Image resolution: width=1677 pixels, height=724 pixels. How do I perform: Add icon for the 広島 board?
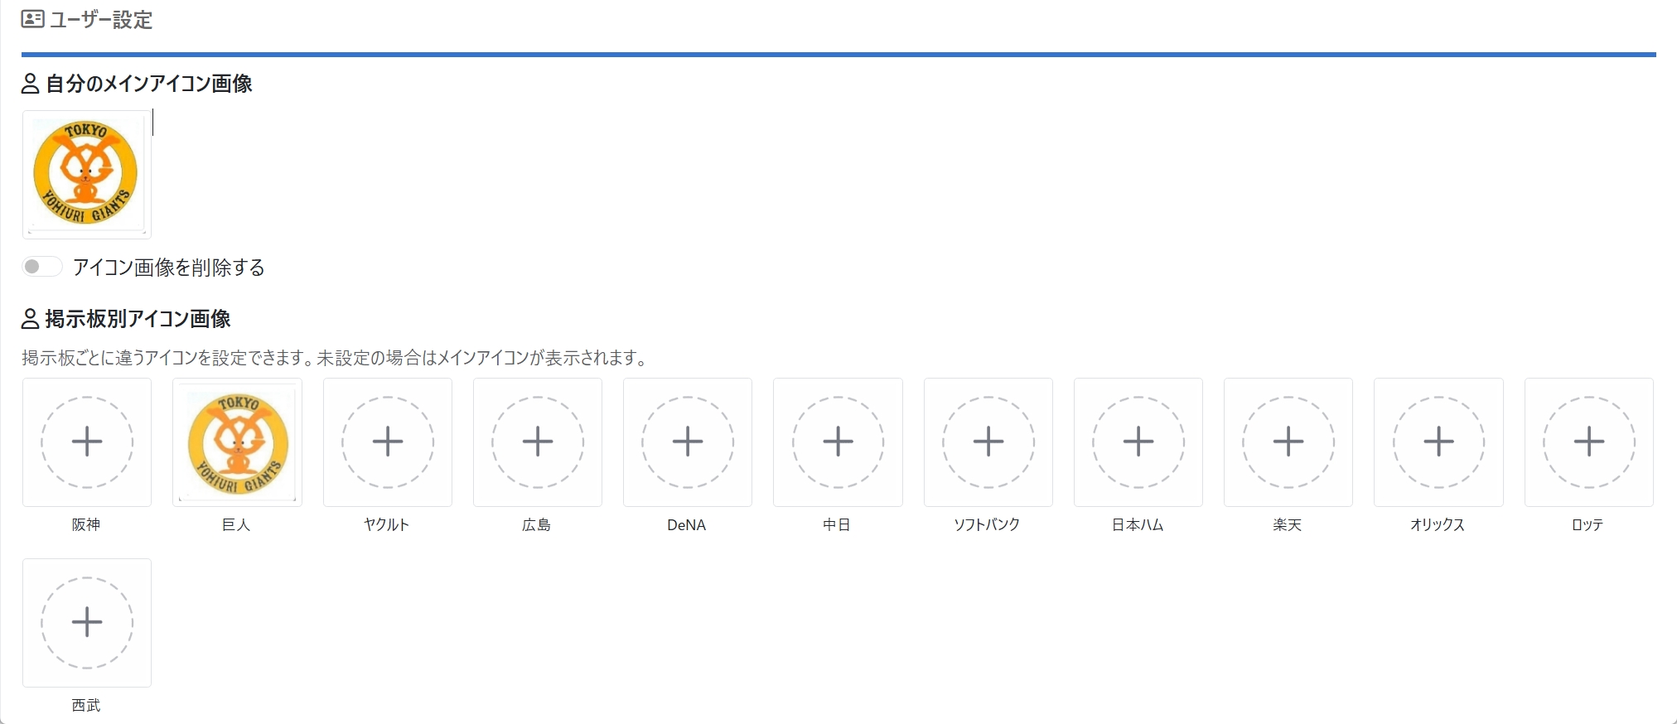(x=538, y=442)
